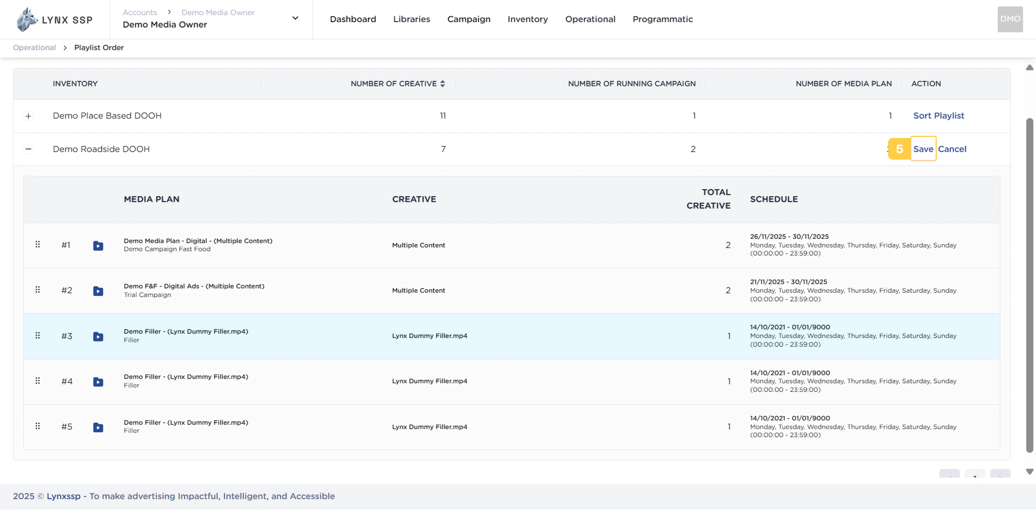
Task: Click the Accounts breadcrumb in the header
Action: coord(140,12)
